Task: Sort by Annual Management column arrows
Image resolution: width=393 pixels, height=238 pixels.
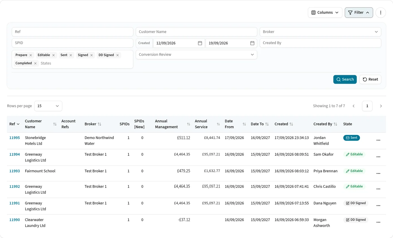Action: [x=188, y=124]
